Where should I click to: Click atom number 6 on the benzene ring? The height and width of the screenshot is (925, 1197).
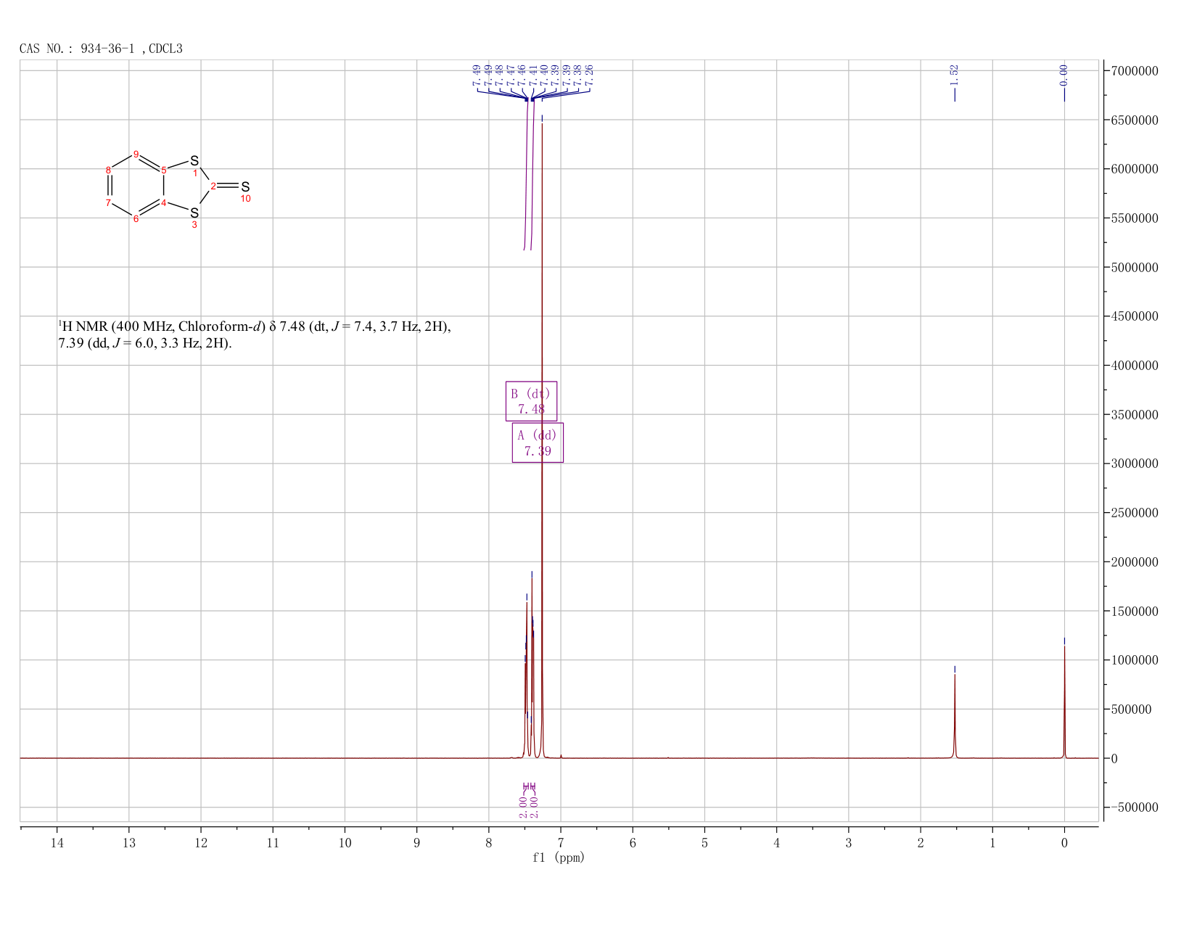(x=136, y=219)
